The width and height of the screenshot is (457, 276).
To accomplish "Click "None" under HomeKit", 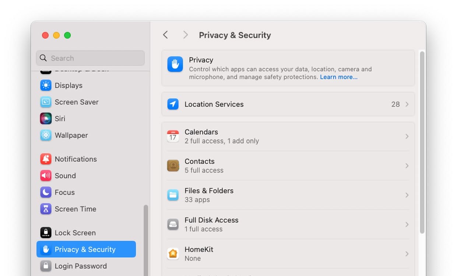I will point(193,258).
